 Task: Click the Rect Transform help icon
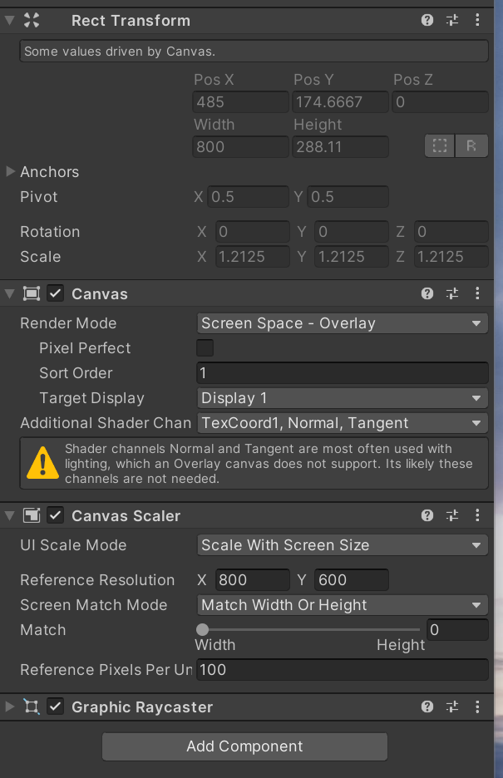(x=427, y=20)
